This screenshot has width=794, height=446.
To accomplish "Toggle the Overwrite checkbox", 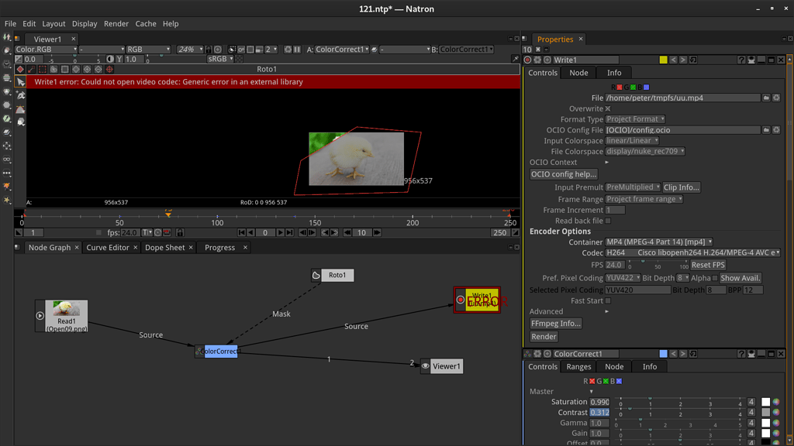I will [x=608, y=109].
